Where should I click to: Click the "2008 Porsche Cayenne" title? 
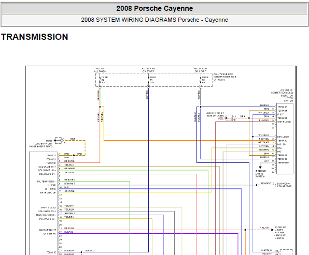154,8
